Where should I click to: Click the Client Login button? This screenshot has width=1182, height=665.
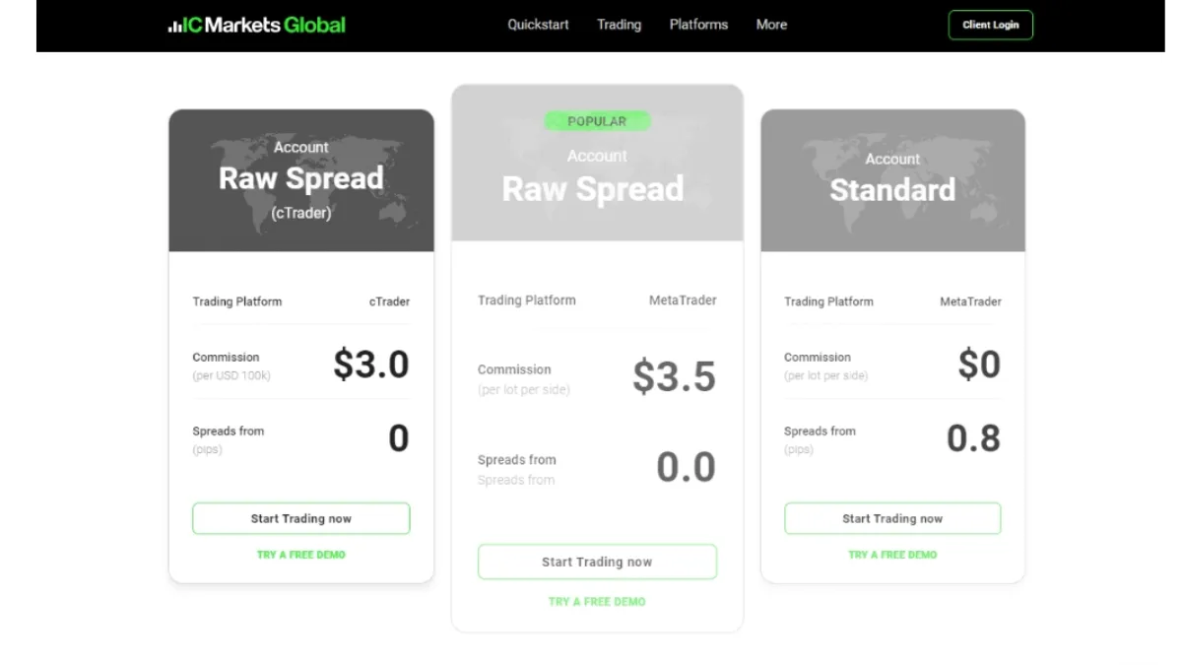click(x=990, y=25)
